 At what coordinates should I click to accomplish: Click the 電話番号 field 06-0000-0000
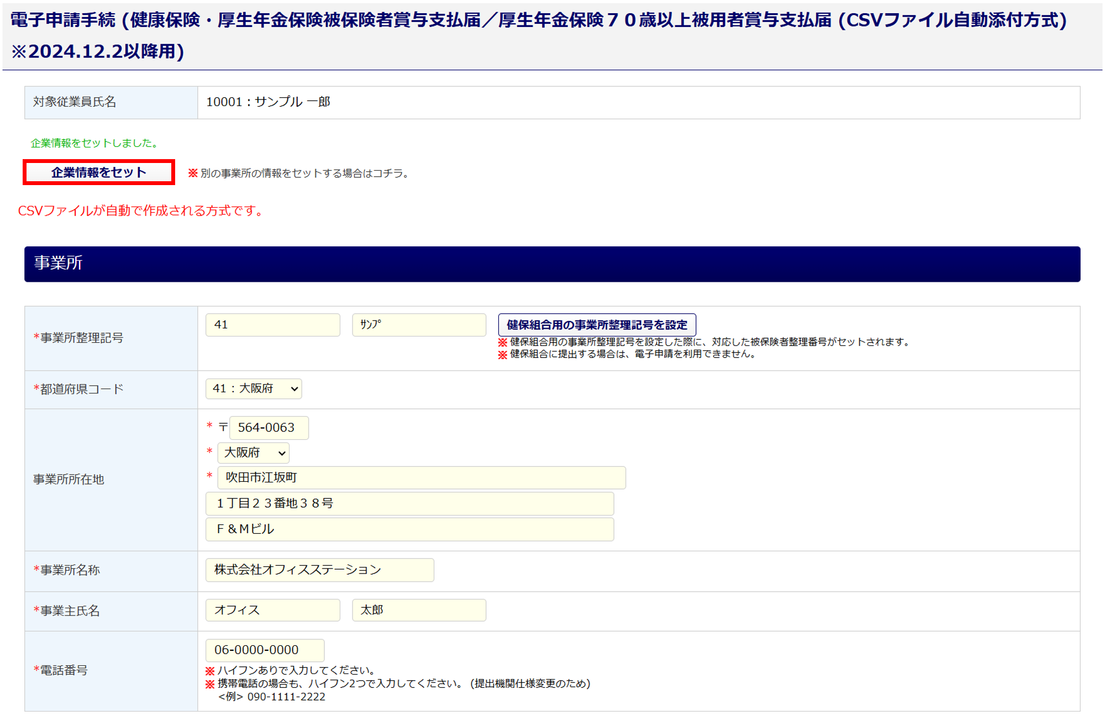tap(265, 650)
